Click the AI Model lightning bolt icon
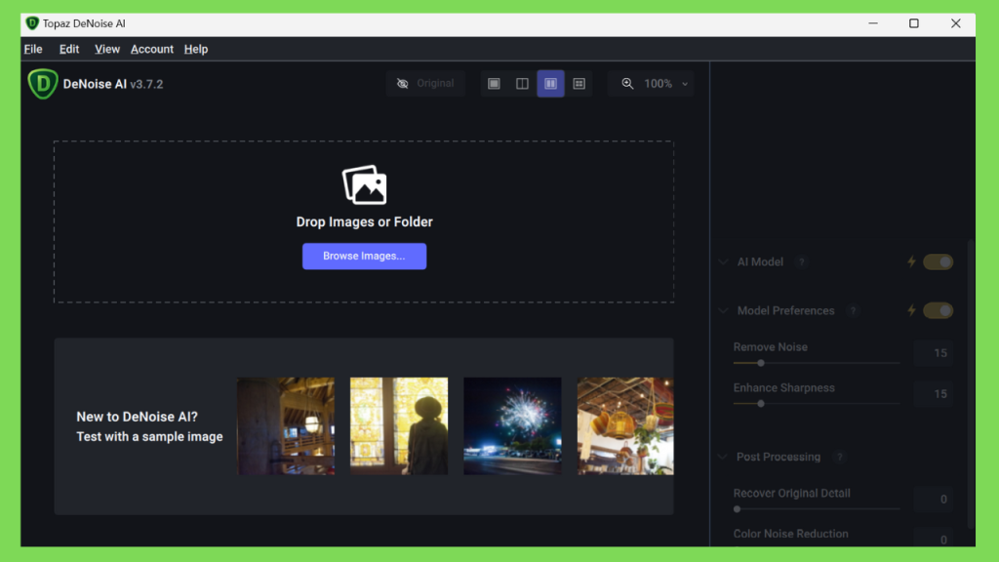This screenshot has width=999, height=562. (x=912, y=261)
